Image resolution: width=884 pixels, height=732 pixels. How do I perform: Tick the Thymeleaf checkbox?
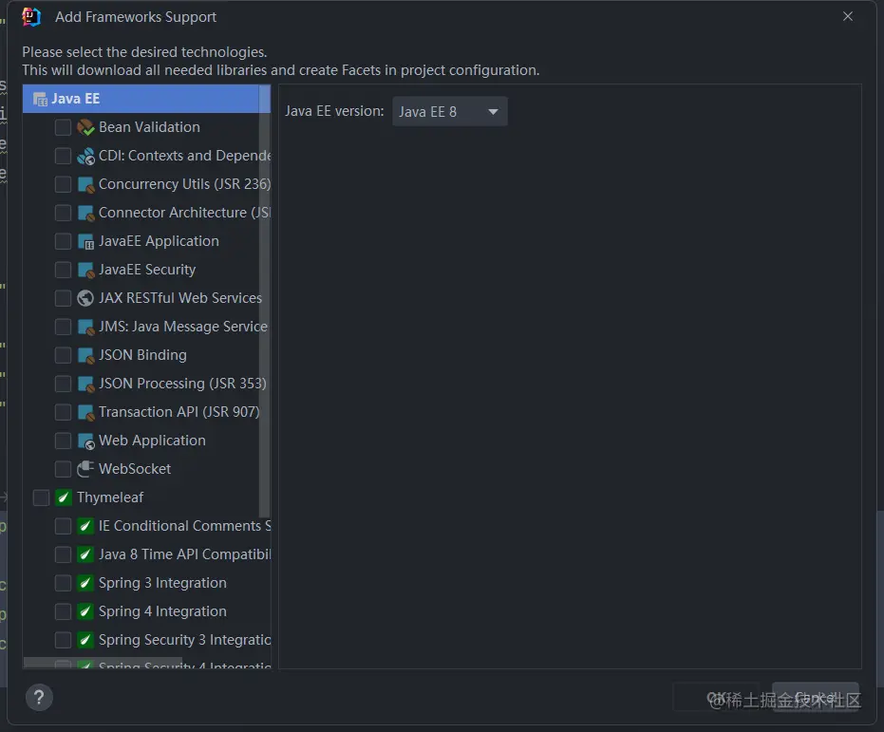41,497
